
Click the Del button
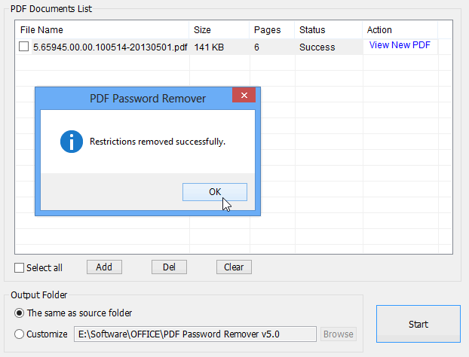(169, 267)
